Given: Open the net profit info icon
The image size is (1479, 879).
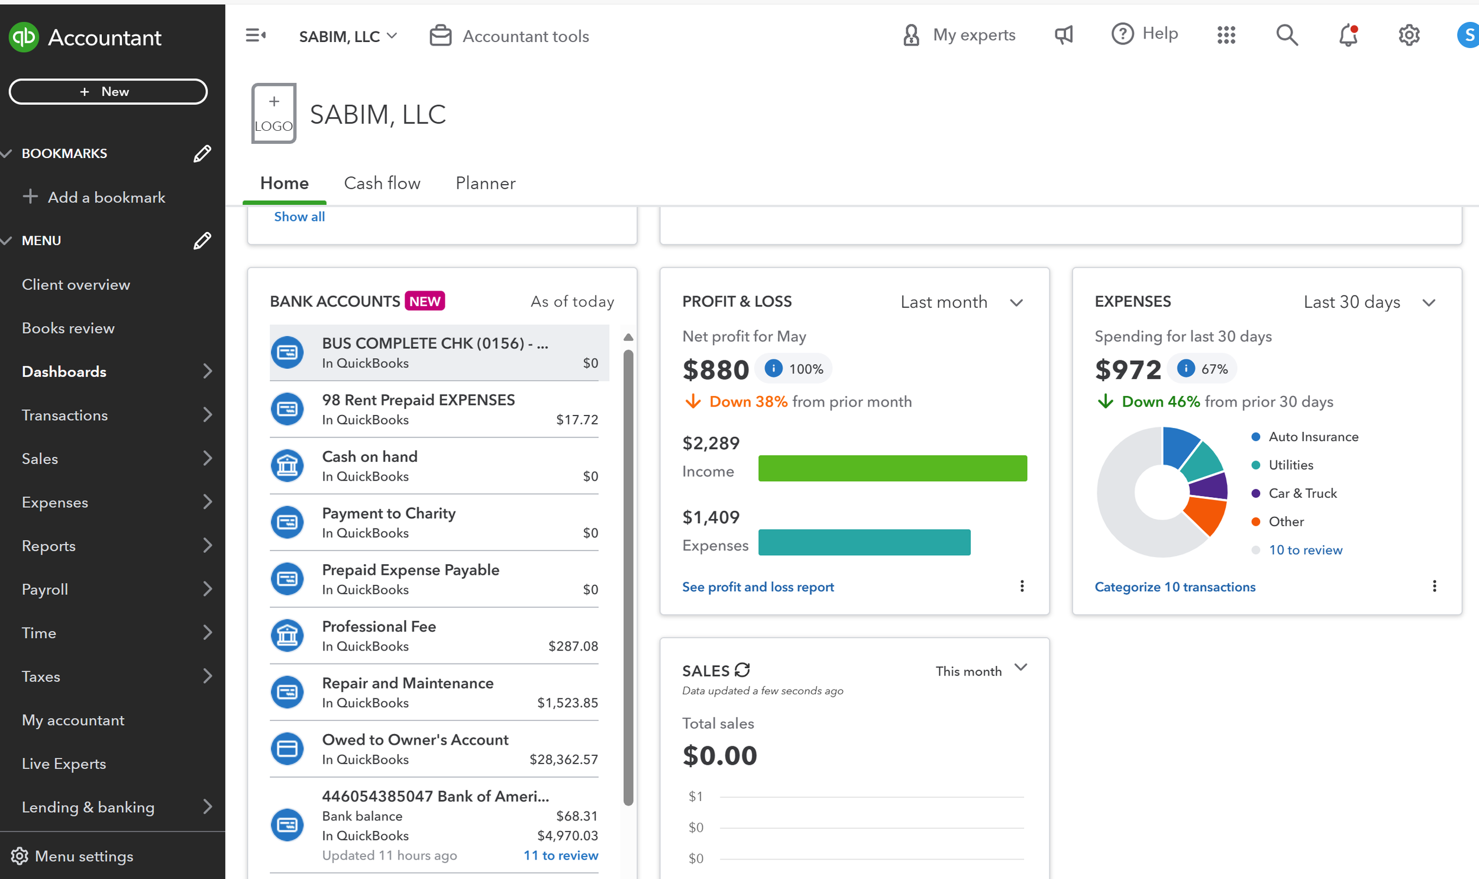Looking at the screenshot, I should point(773,368).
